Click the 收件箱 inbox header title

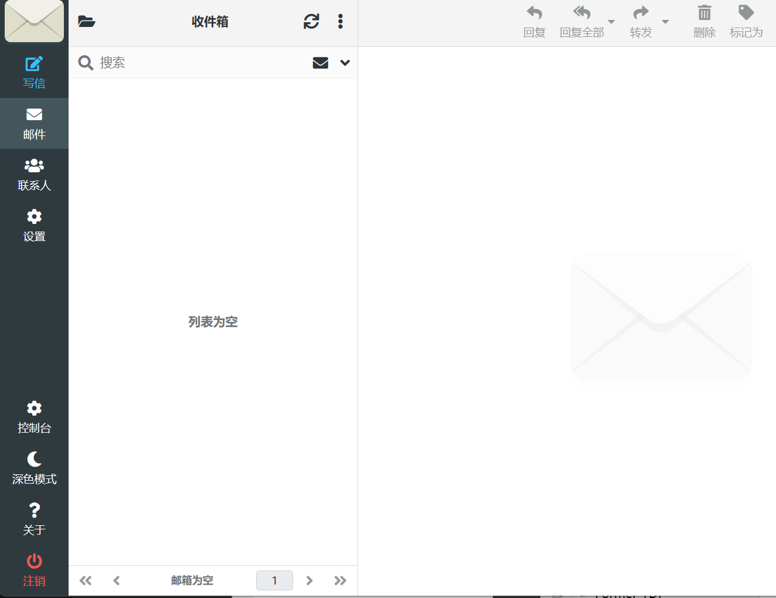210,22
